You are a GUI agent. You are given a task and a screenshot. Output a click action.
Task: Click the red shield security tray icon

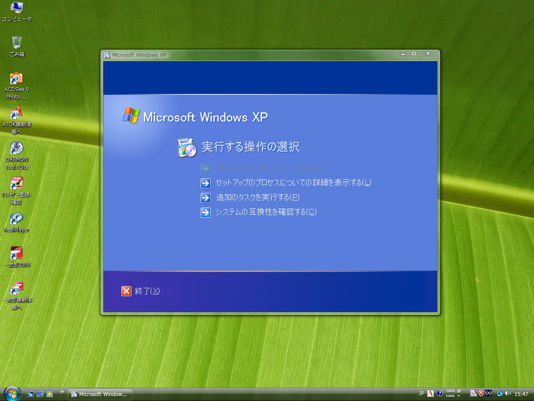(x=481, y=393)
